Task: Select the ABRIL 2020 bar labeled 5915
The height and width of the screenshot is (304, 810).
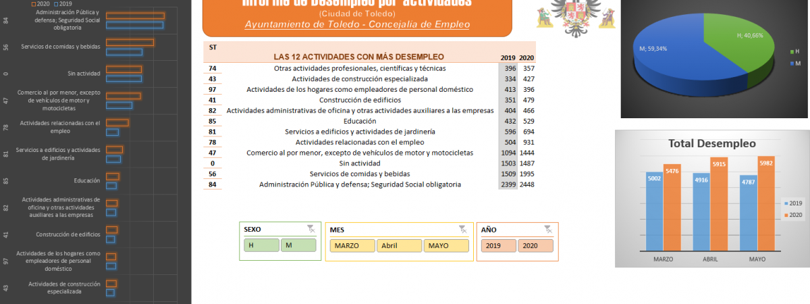Action: pos(719,203)
